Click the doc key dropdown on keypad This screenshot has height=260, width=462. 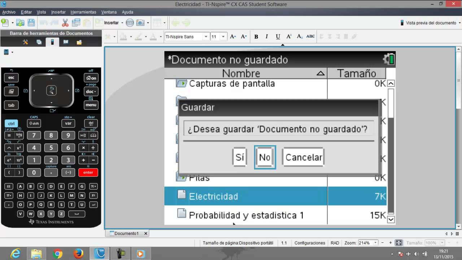tap(91, 91)
